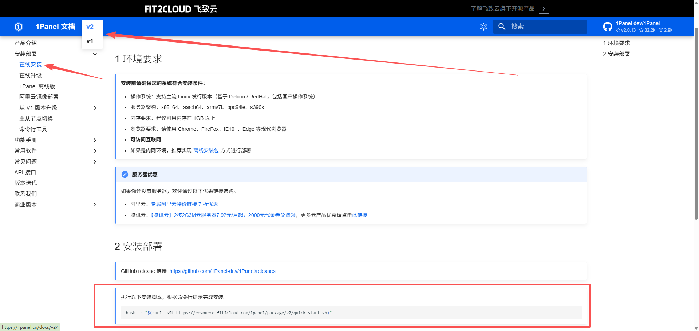Viewport: 699px width, 331px height.
Task: Open the GitHub repository octocat icon
Action: 607,27
